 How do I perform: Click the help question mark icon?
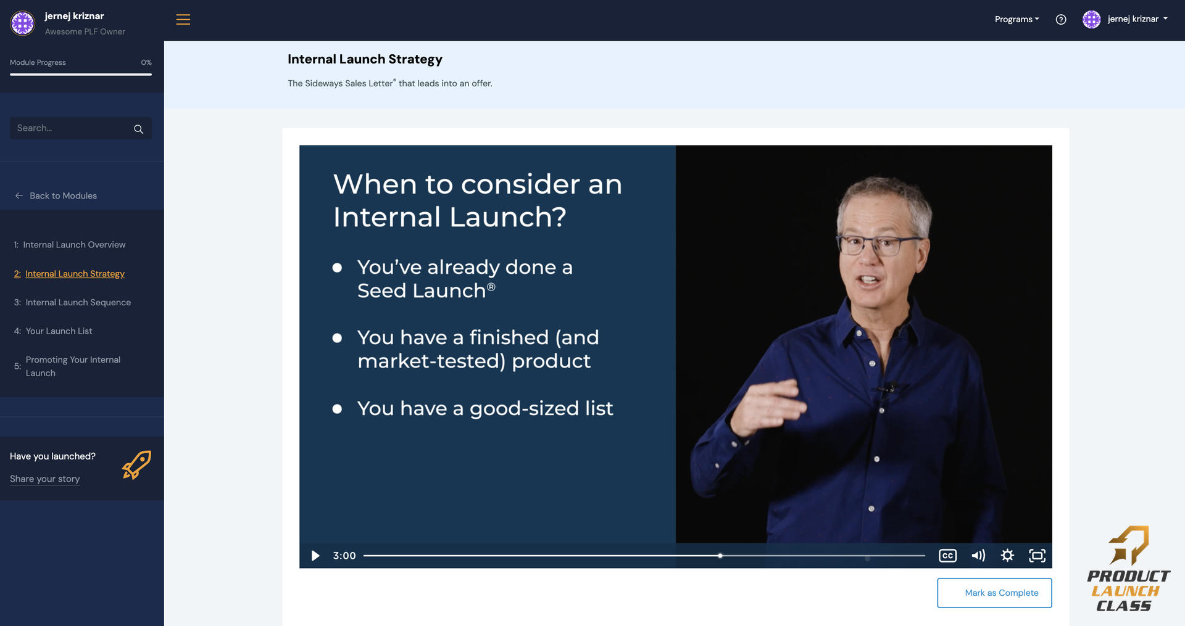[1061, 19]
